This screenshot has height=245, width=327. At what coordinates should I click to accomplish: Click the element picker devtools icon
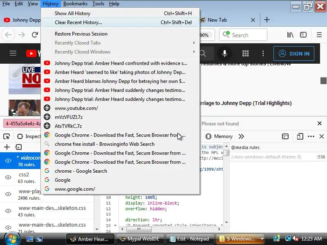tap(7, 136)
